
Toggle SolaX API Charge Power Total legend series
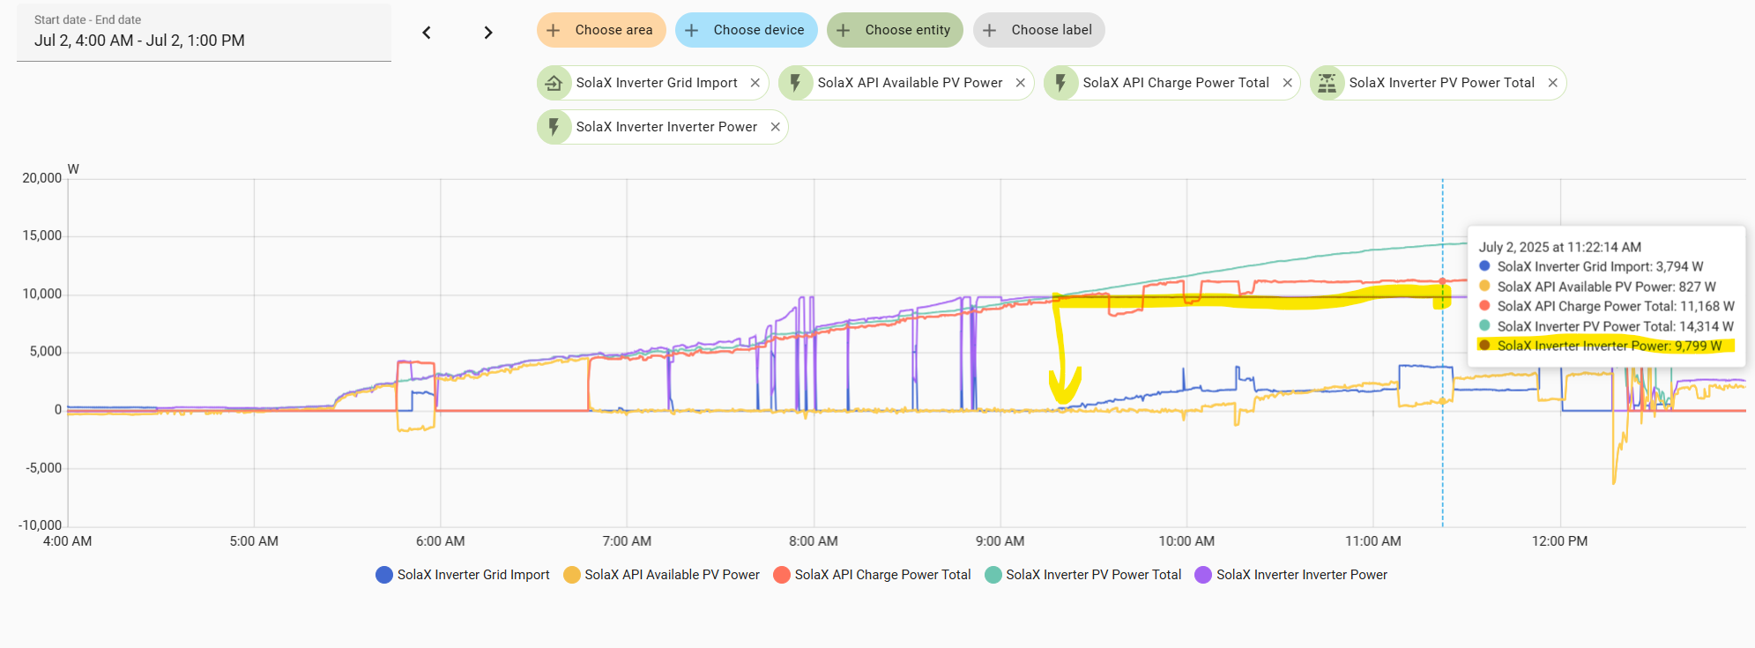tap(872, 575)
